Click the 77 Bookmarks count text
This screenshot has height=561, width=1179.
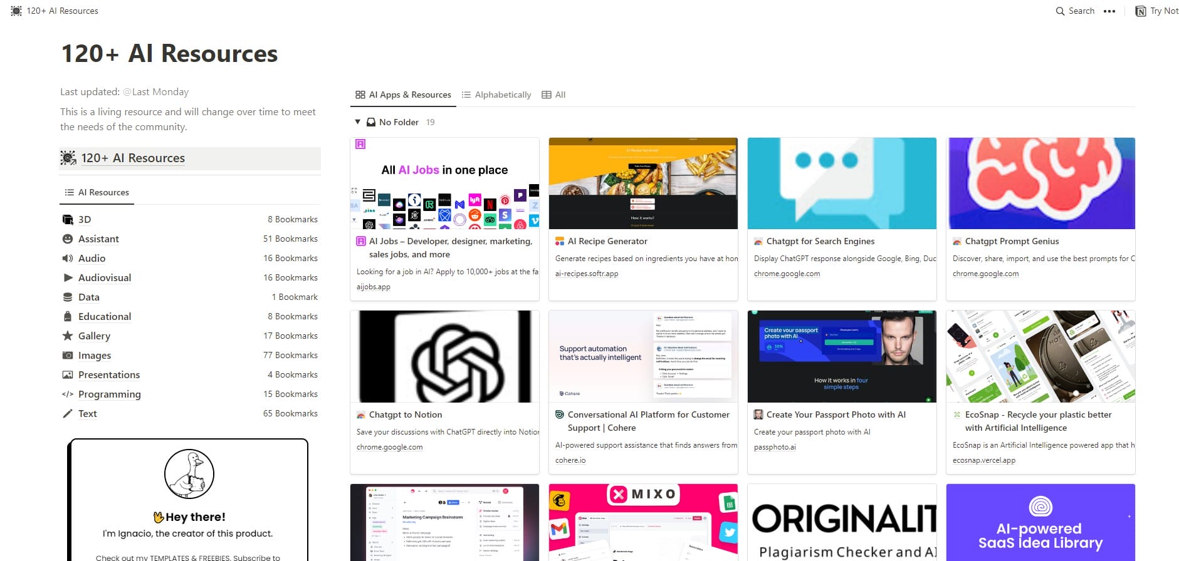click(x=290, y=356)
